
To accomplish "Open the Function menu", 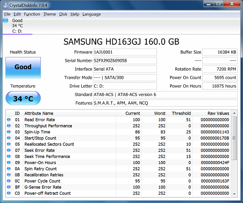I will click(x=32, y=14).
